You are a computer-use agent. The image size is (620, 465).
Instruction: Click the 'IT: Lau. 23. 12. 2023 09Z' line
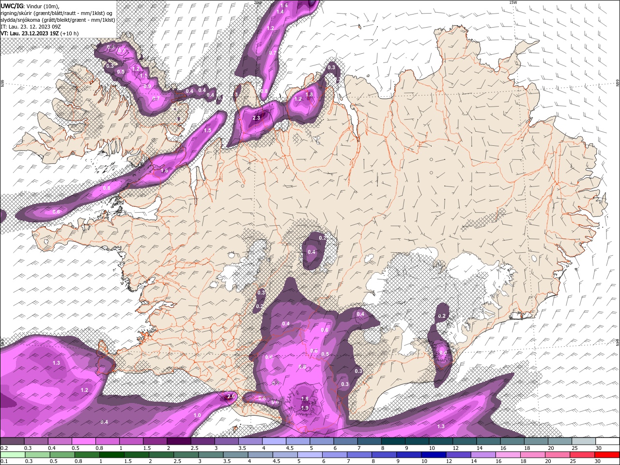(30, 27)
